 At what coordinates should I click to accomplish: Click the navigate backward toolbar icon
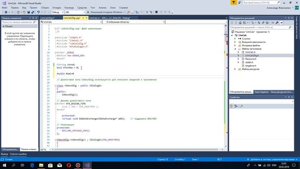pos(6,12)
